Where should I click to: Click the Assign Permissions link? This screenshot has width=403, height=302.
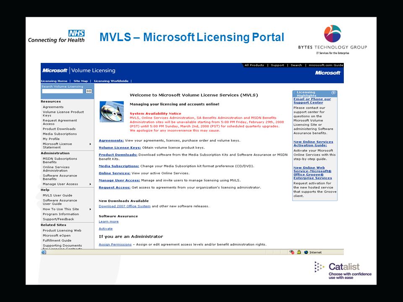pyautogui.click(x=115, y=245)
